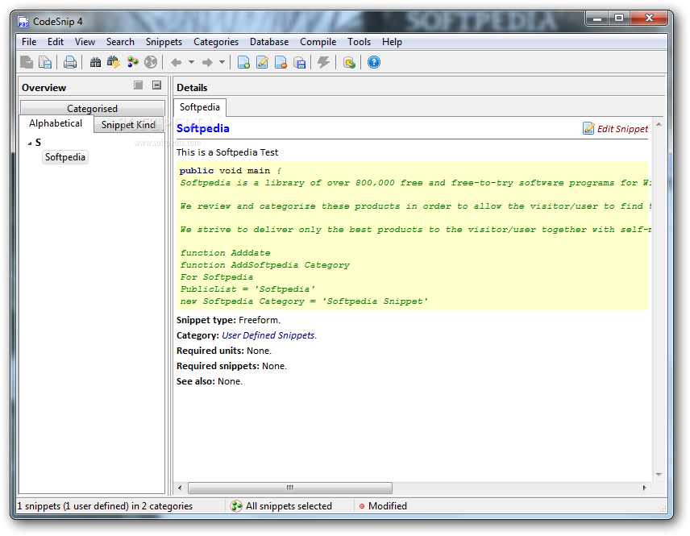This screenshot has width=690, height=536.
Task: Click the pencil icon beside Edit Snippet
Action: coord(588,128)
